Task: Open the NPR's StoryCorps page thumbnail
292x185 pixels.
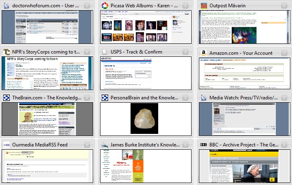Action: 47,73
